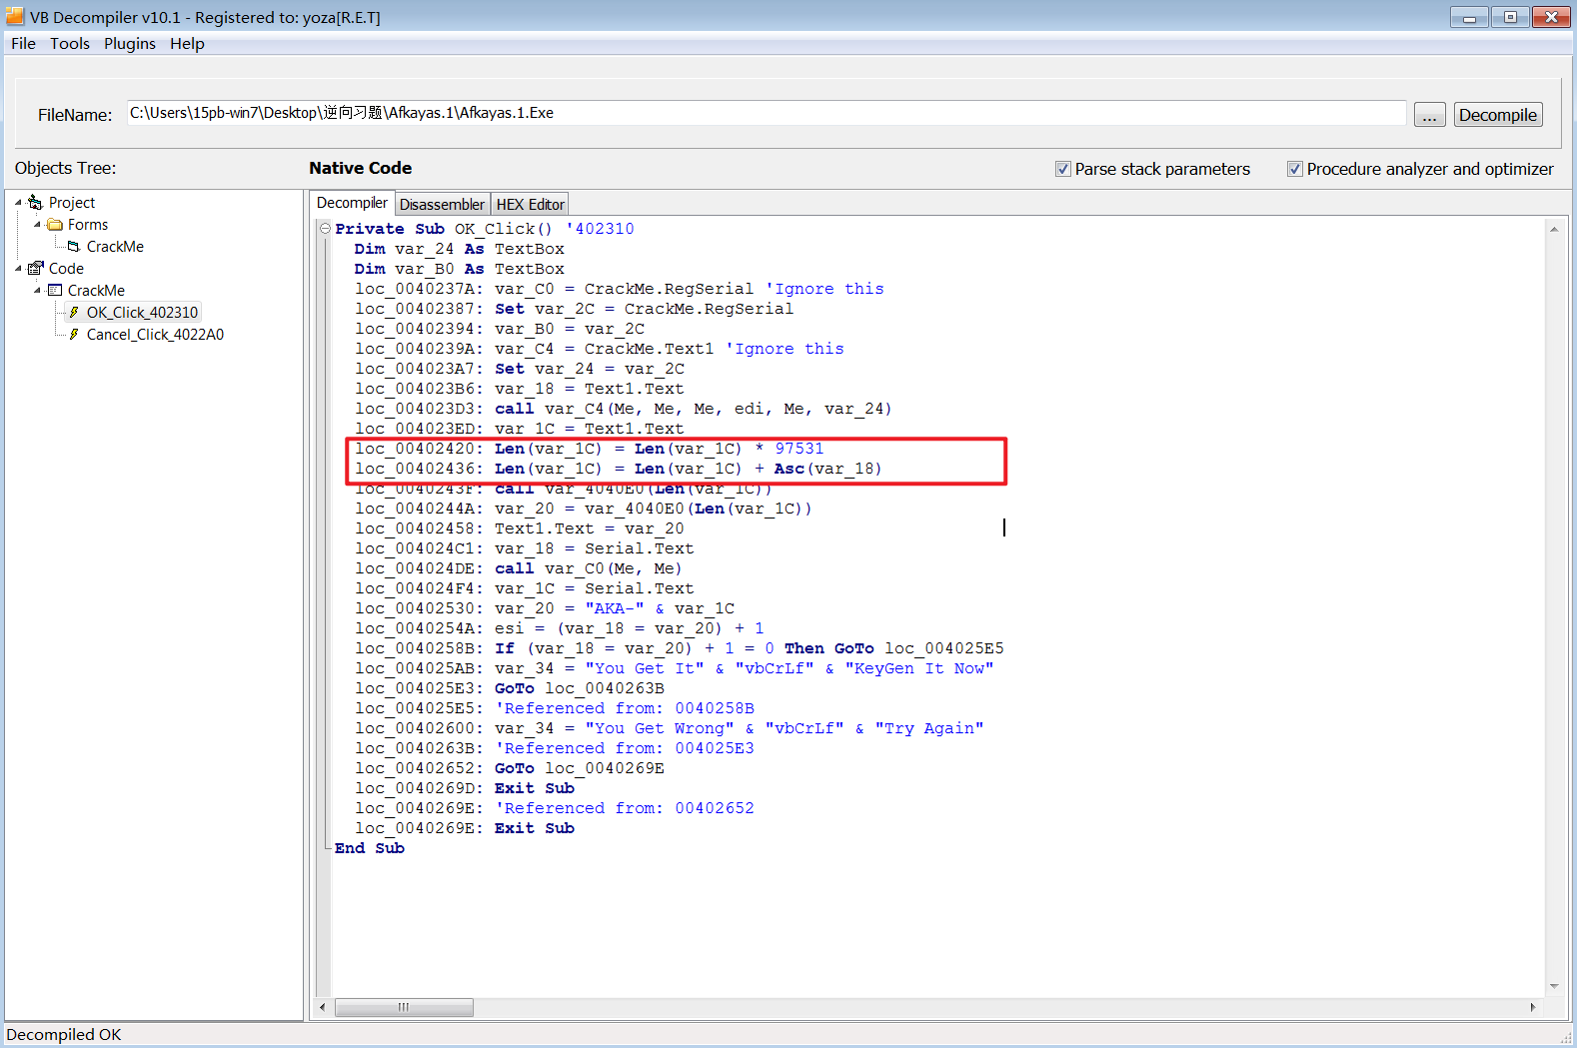The width and height of the screenshot is (1577, 1048).
Task: Collapse the OK_Click sub code block
Action: click(x=325, y=229)
